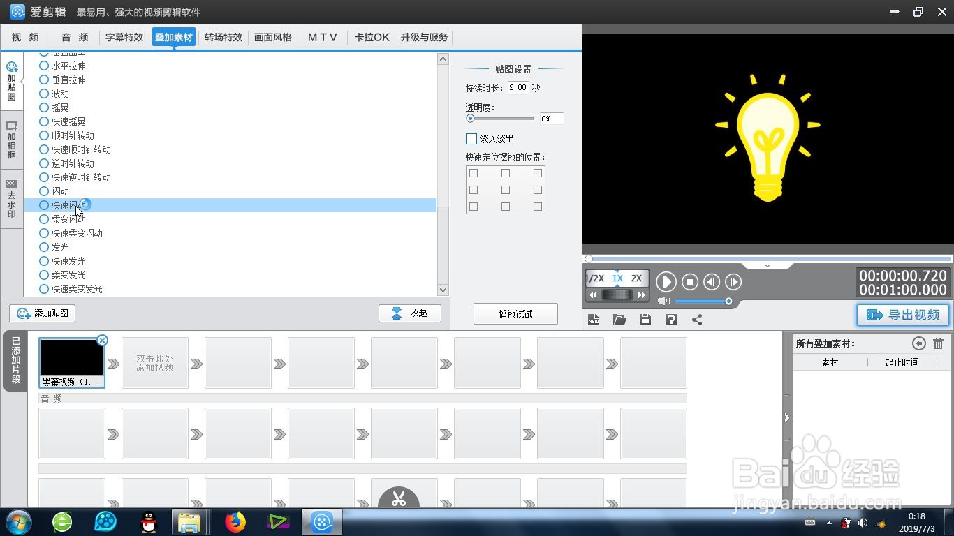Click the share icon below the preview
954x536 pixels.
tap(695, 320)
